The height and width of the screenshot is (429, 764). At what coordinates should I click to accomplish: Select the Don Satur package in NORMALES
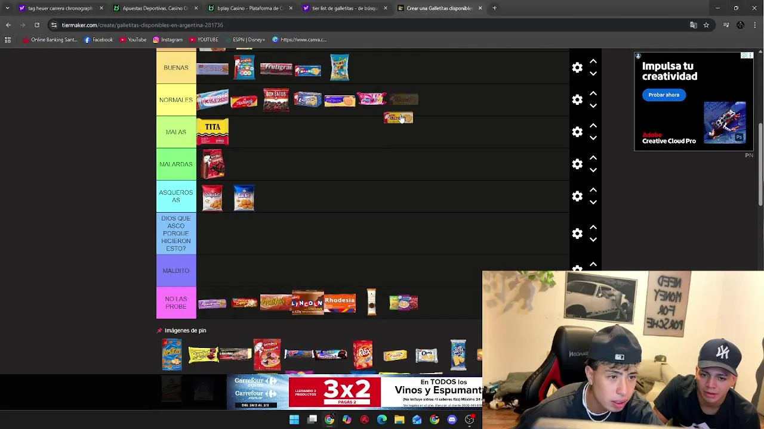pyautogui.click(x=276, y=100)
